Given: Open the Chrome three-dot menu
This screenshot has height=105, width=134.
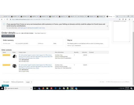Looking at the screenshot, I should point(132,19).
